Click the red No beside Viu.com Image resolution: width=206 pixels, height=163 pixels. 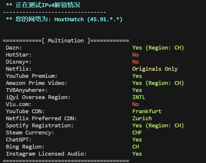coord(136,104)
